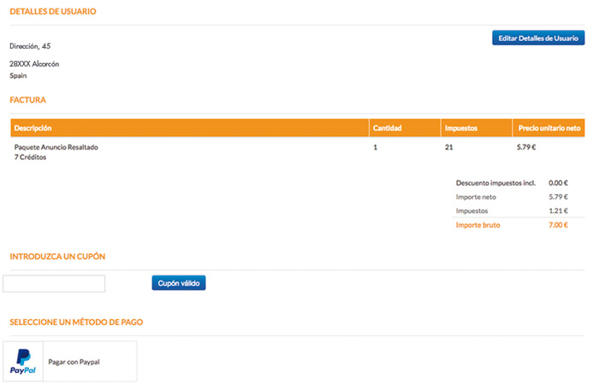This screenshot has width=599, height=384.
Task: Click the '28XXX Alcorcón' address line
Action: [x=34, y=64]
